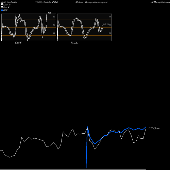This screenshot has width=170, height=170.
Task: Click the 'Daily Stochastics' title text
Action: point(9,2)
